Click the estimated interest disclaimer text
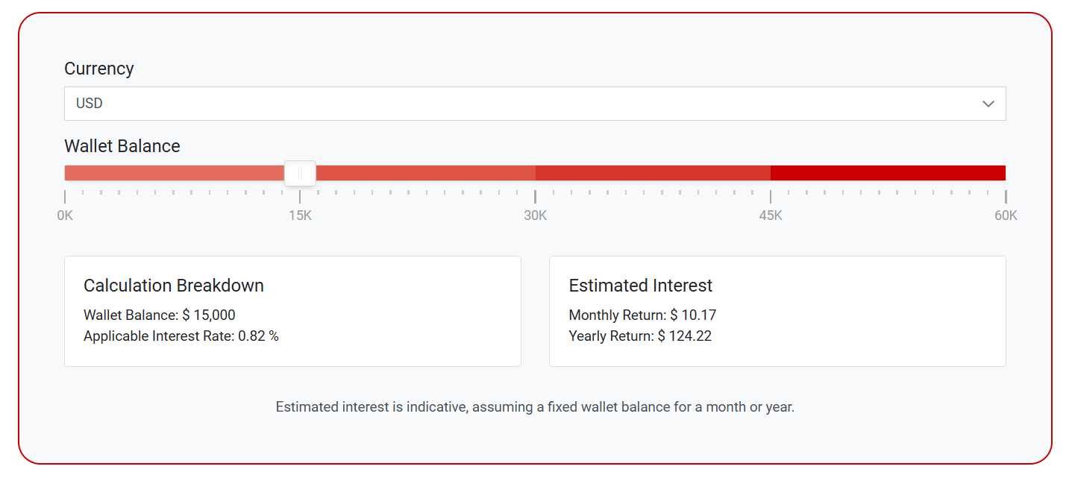The width and height of the screenshot is (1072, 478). (535, 407)
